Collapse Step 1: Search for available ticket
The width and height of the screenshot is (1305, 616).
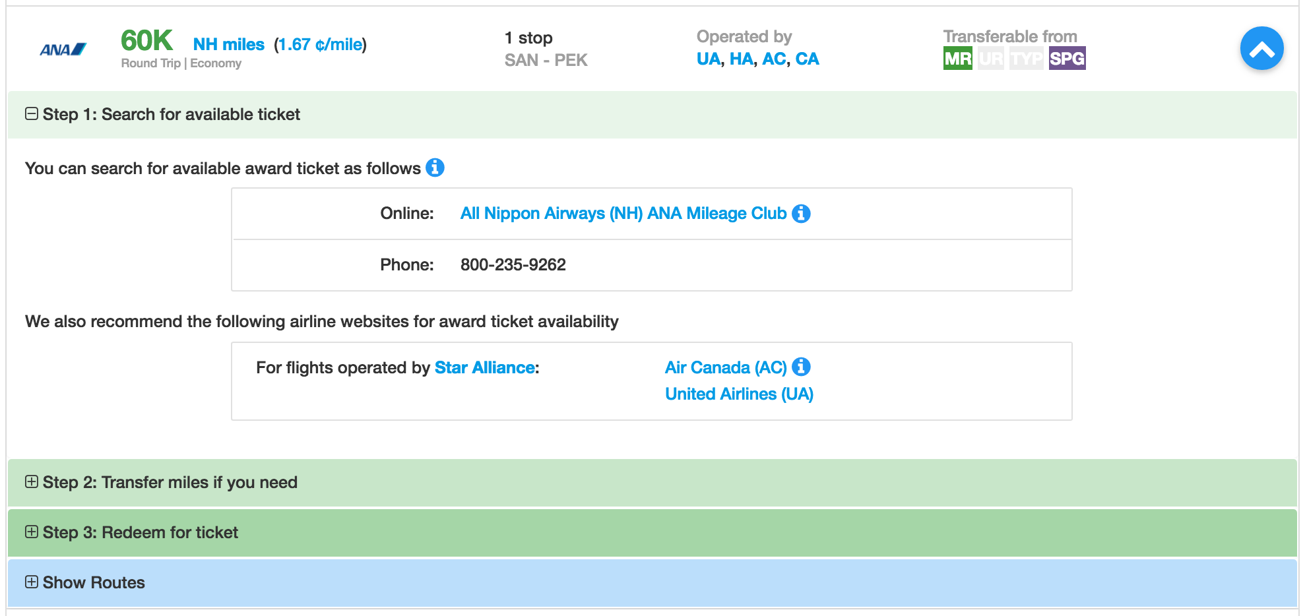pos(32,114)
